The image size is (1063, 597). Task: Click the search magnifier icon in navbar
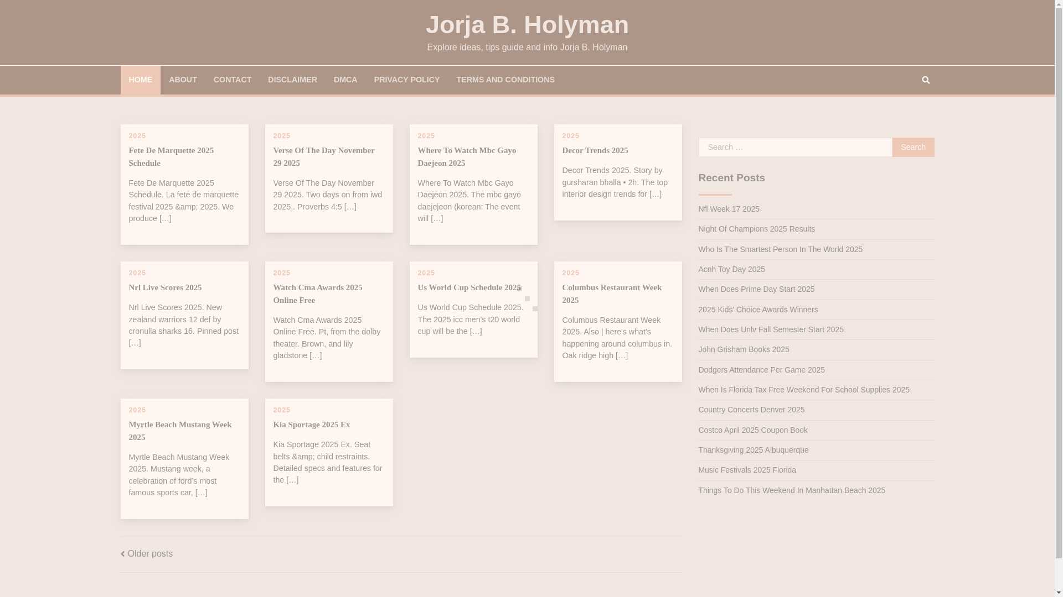coord(926,80)
